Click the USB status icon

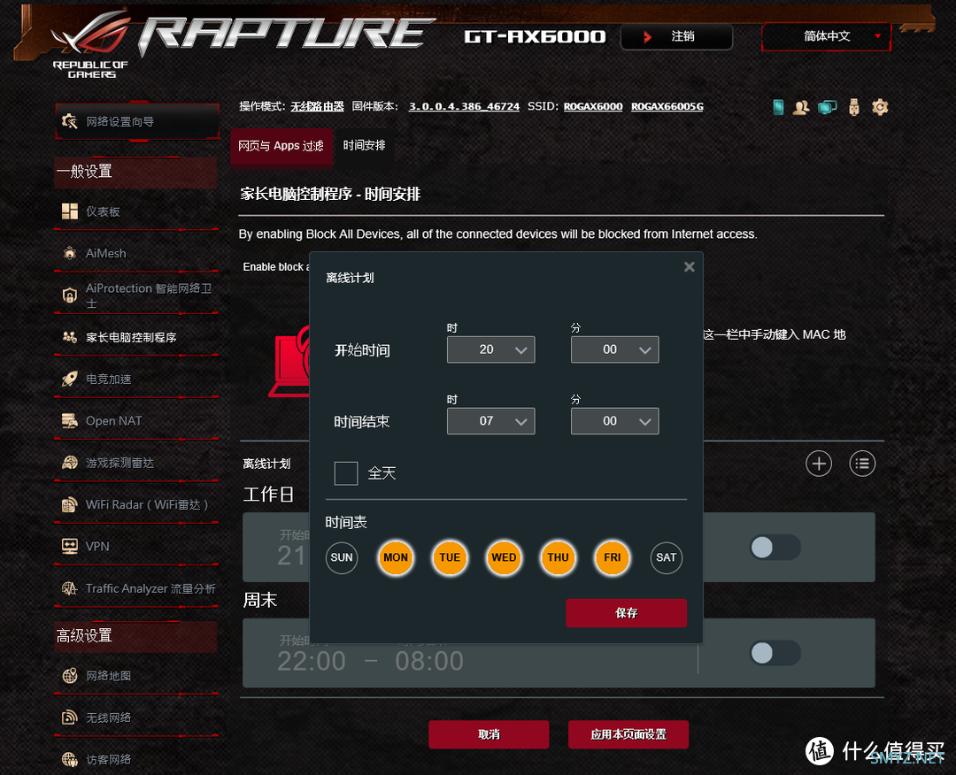[853, 107]
